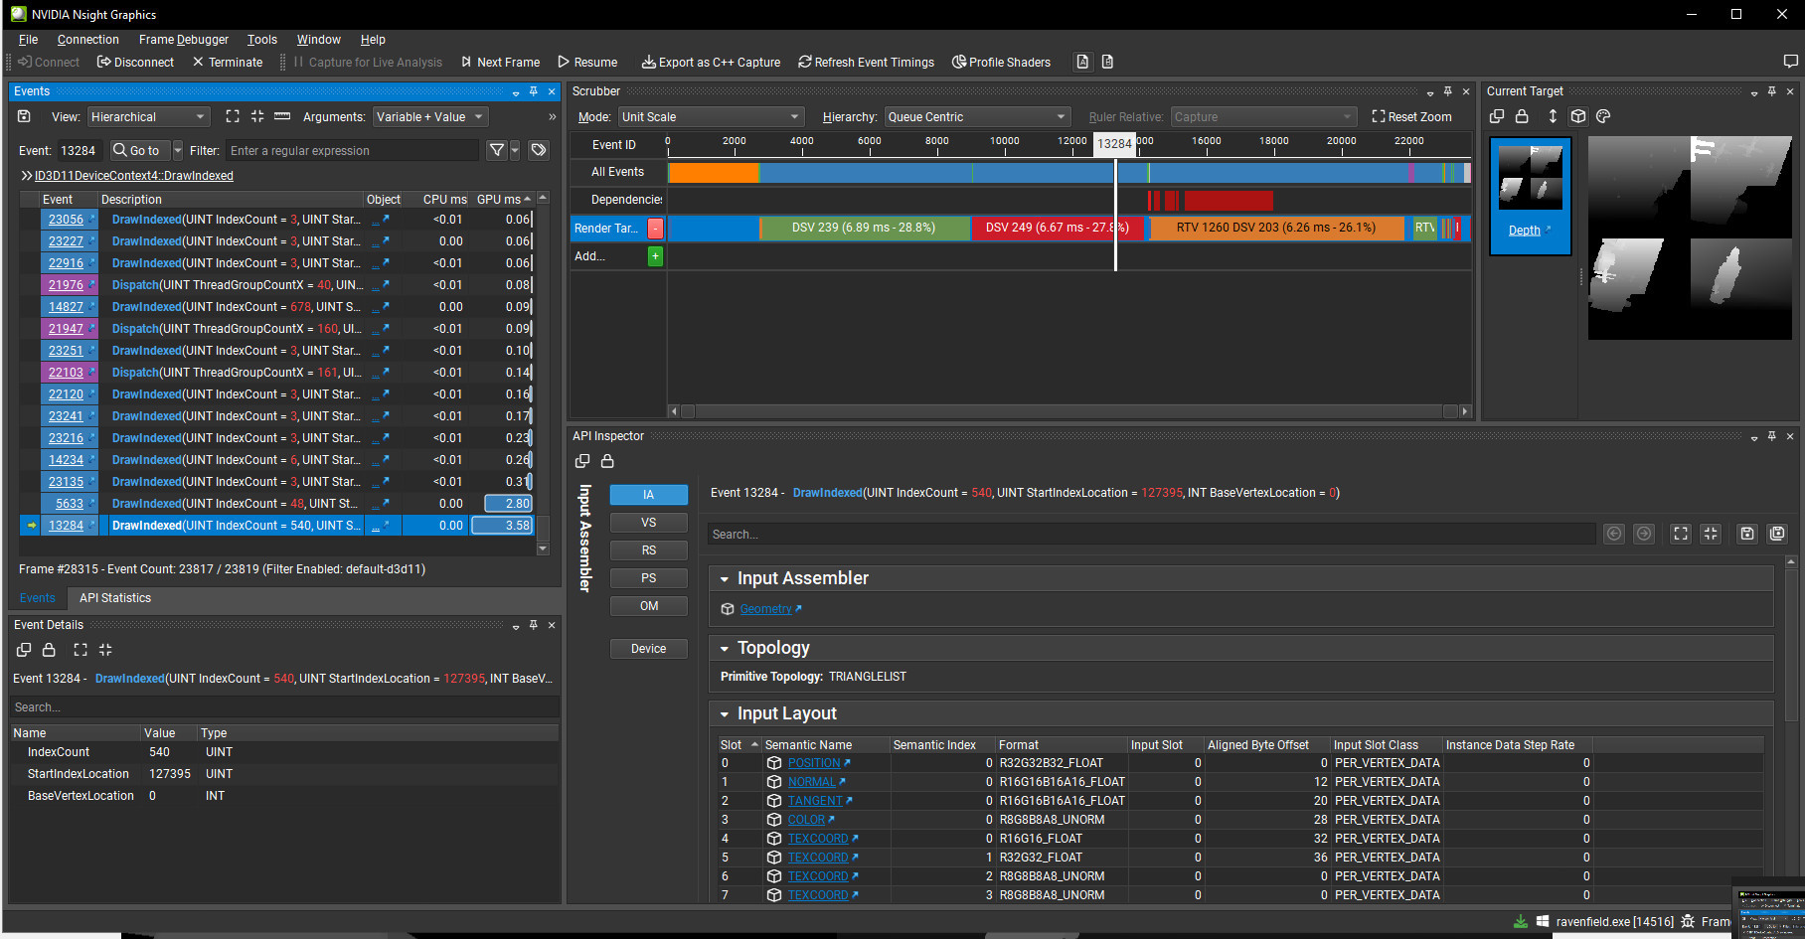Toggle pin on the API Inspector panel

click(1772, 436)
